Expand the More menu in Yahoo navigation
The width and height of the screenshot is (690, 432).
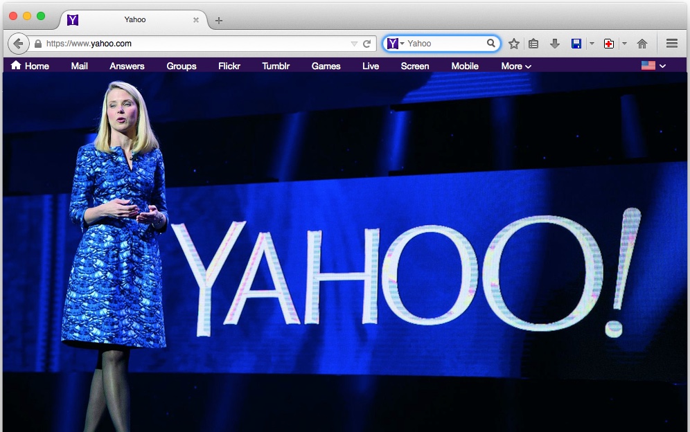(516, 66)
